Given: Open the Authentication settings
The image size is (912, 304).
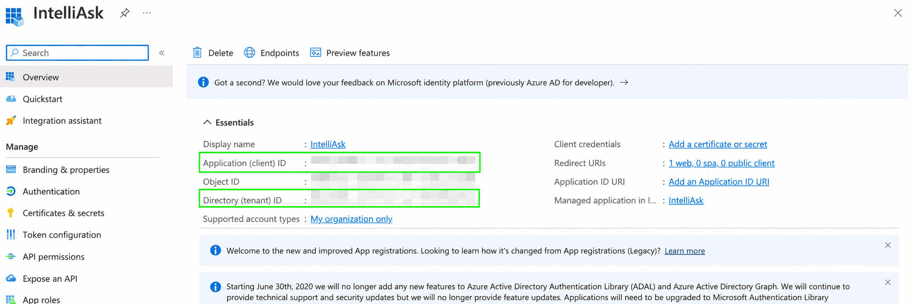Looking at the screenshot, I should pos(51,191).
